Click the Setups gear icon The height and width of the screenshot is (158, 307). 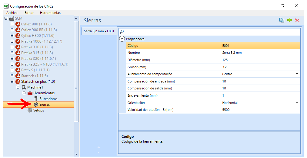[x=30, y=110]
